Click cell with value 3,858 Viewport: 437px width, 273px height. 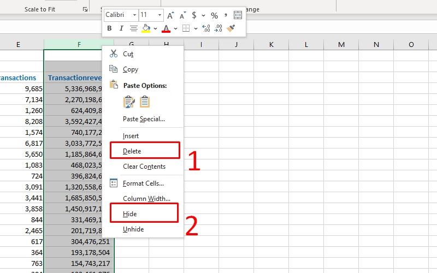(22, 209)
